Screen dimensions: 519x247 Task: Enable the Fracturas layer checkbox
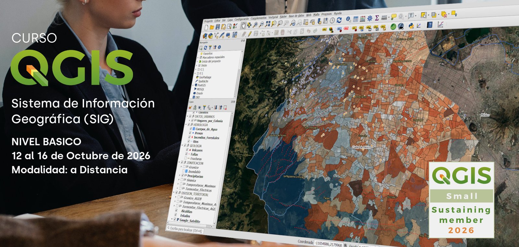pyautogui.click(x=186, y=158)
